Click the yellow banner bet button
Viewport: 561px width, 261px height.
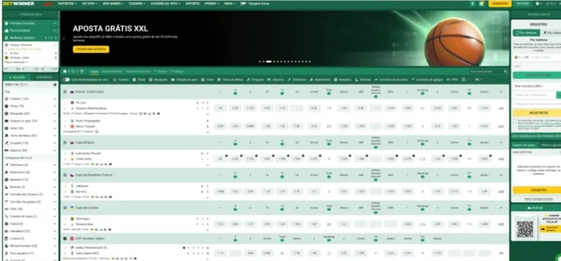coord(91,49)
